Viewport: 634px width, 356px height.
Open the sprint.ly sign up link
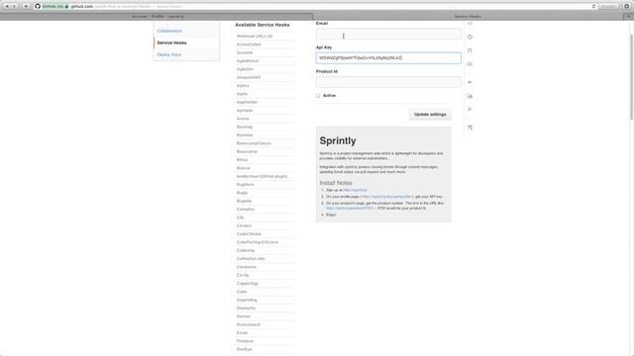tap(355, 190)
